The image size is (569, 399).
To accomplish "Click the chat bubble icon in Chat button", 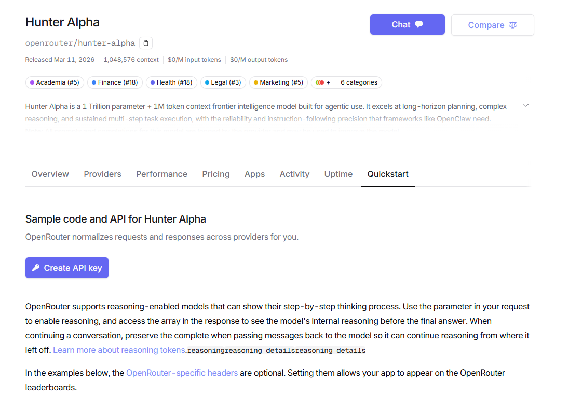I will [x=419, y=24].
